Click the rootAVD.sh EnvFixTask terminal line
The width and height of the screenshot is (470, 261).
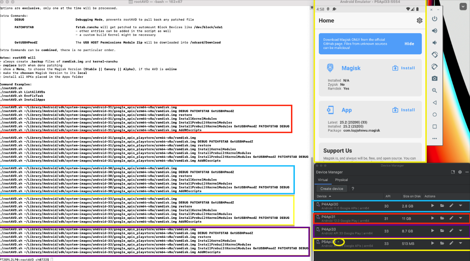click(21, 96)
